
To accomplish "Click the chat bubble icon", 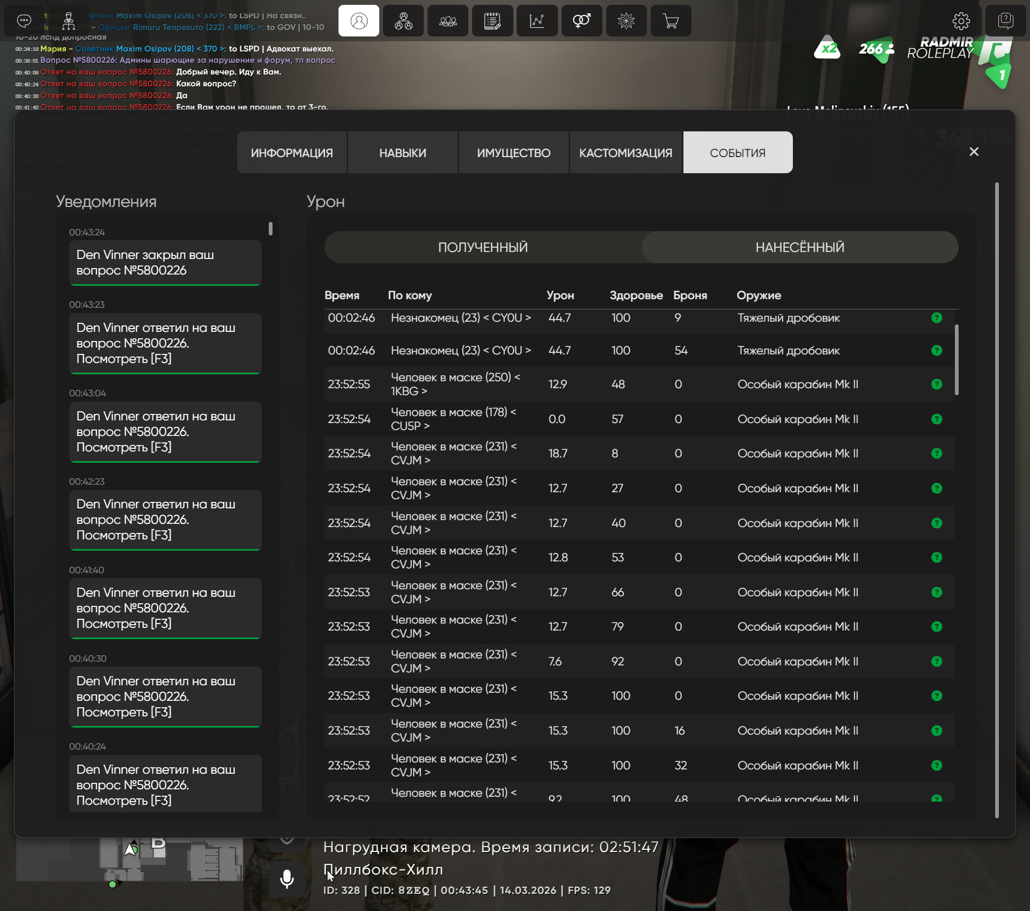I will coord(24,21).
